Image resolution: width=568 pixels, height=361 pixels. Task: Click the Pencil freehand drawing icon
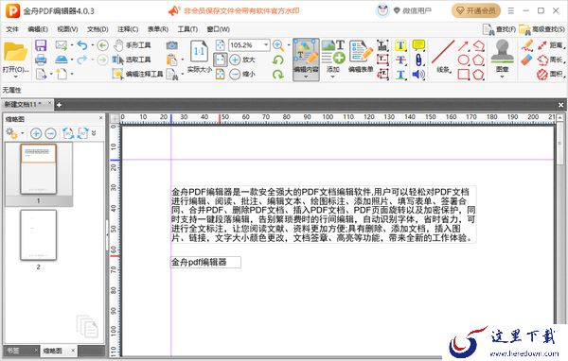click(x=527, y=45)
